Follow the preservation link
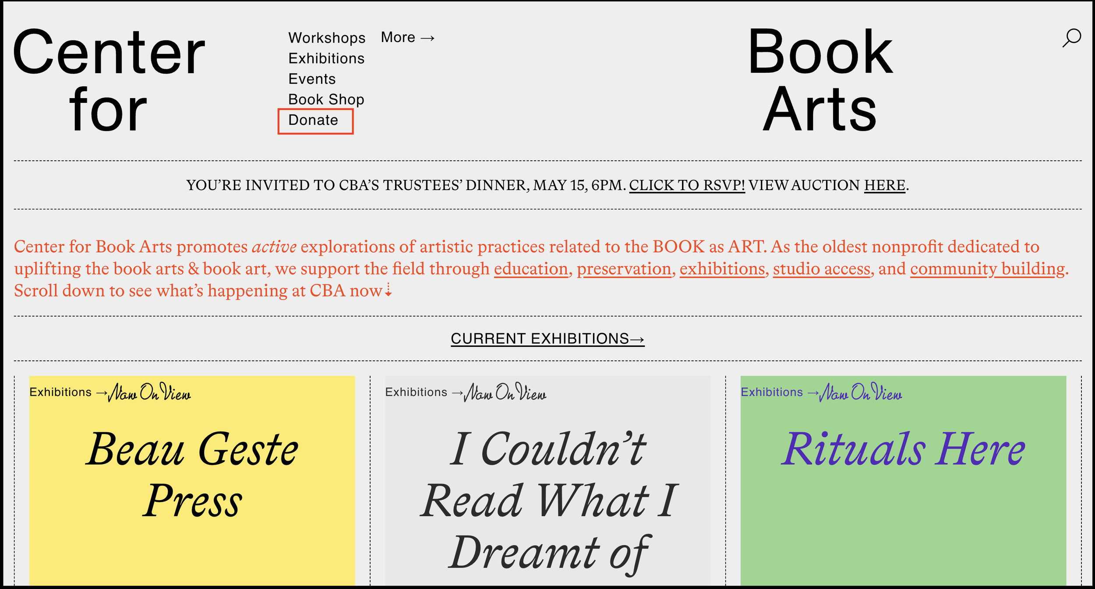 click(x=624, y=269)
